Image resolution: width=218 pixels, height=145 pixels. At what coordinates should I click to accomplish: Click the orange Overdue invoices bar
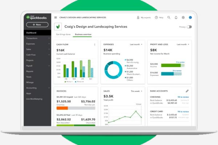62,108
